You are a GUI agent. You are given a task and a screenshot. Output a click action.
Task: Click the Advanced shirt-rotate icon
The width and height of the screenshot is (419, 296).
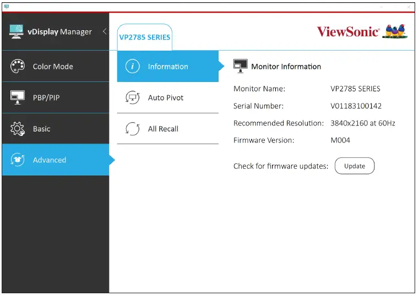point(18,160)
